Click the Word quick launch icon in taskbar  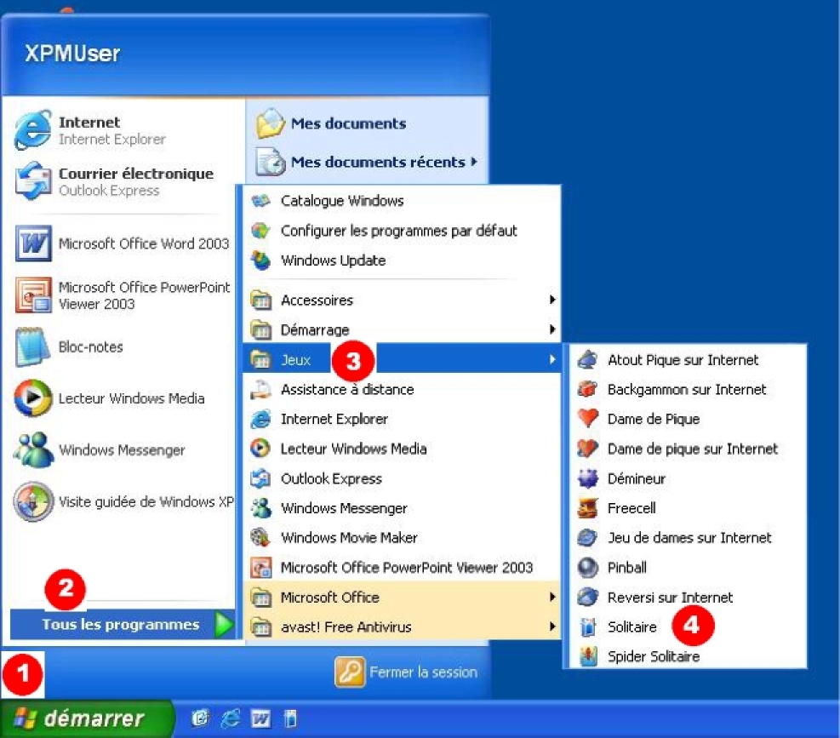(x=261, y=718)
